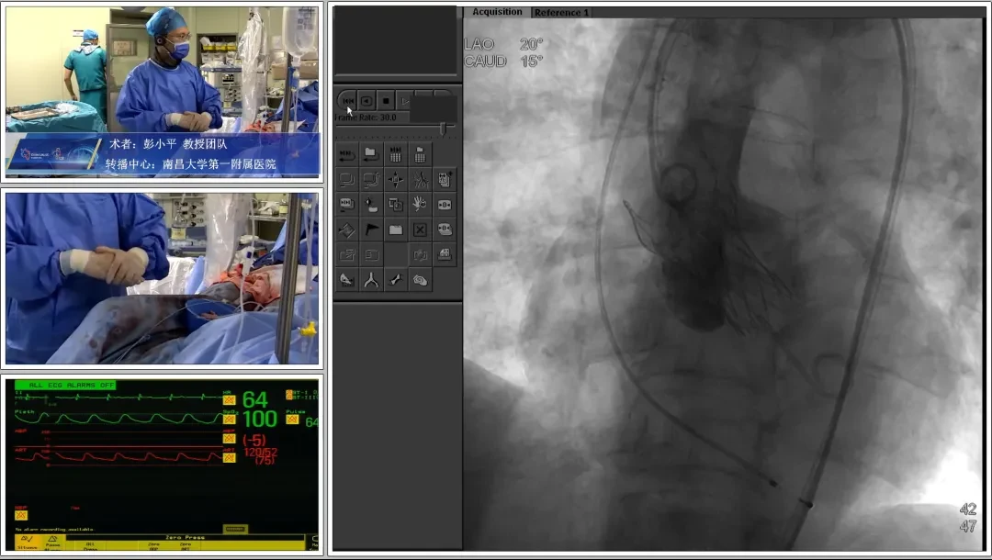Screen dimensions: 992x560
Task: Select the vessel bifurcation analysis icon
Action: [x=371, y=280]
